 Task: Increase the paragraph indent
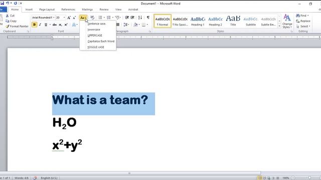click(x=132, y=17)
